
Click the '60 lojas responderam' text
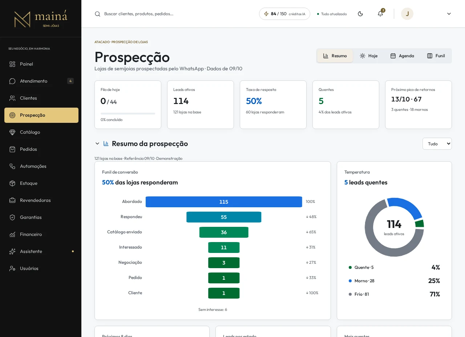(265, 112)
